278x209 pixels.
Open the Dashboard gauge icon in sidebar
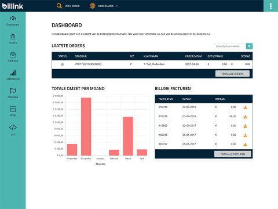pos(13,19)
